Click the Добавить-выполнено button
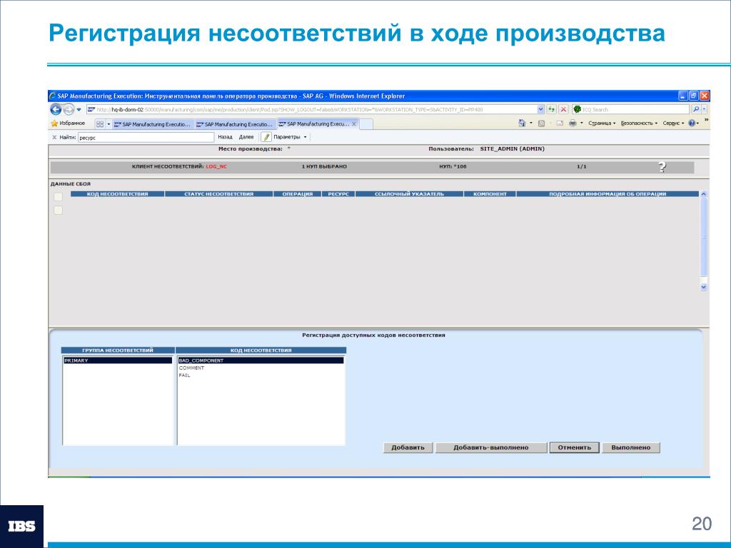Image resolution: width=731 pixels, height=548 pixels. tap(491, 447)
